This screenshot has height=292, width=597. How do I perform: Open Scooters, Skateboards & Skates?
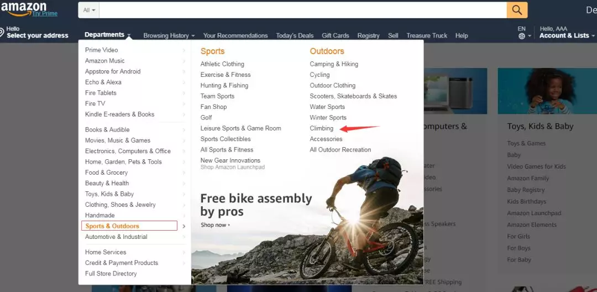click(x=353, y=96)
